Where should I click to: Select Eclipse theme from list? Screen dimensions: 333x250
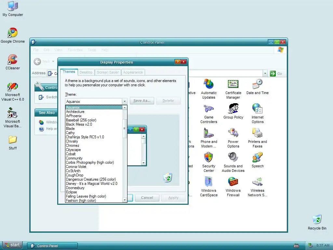(x=94, y=192)
